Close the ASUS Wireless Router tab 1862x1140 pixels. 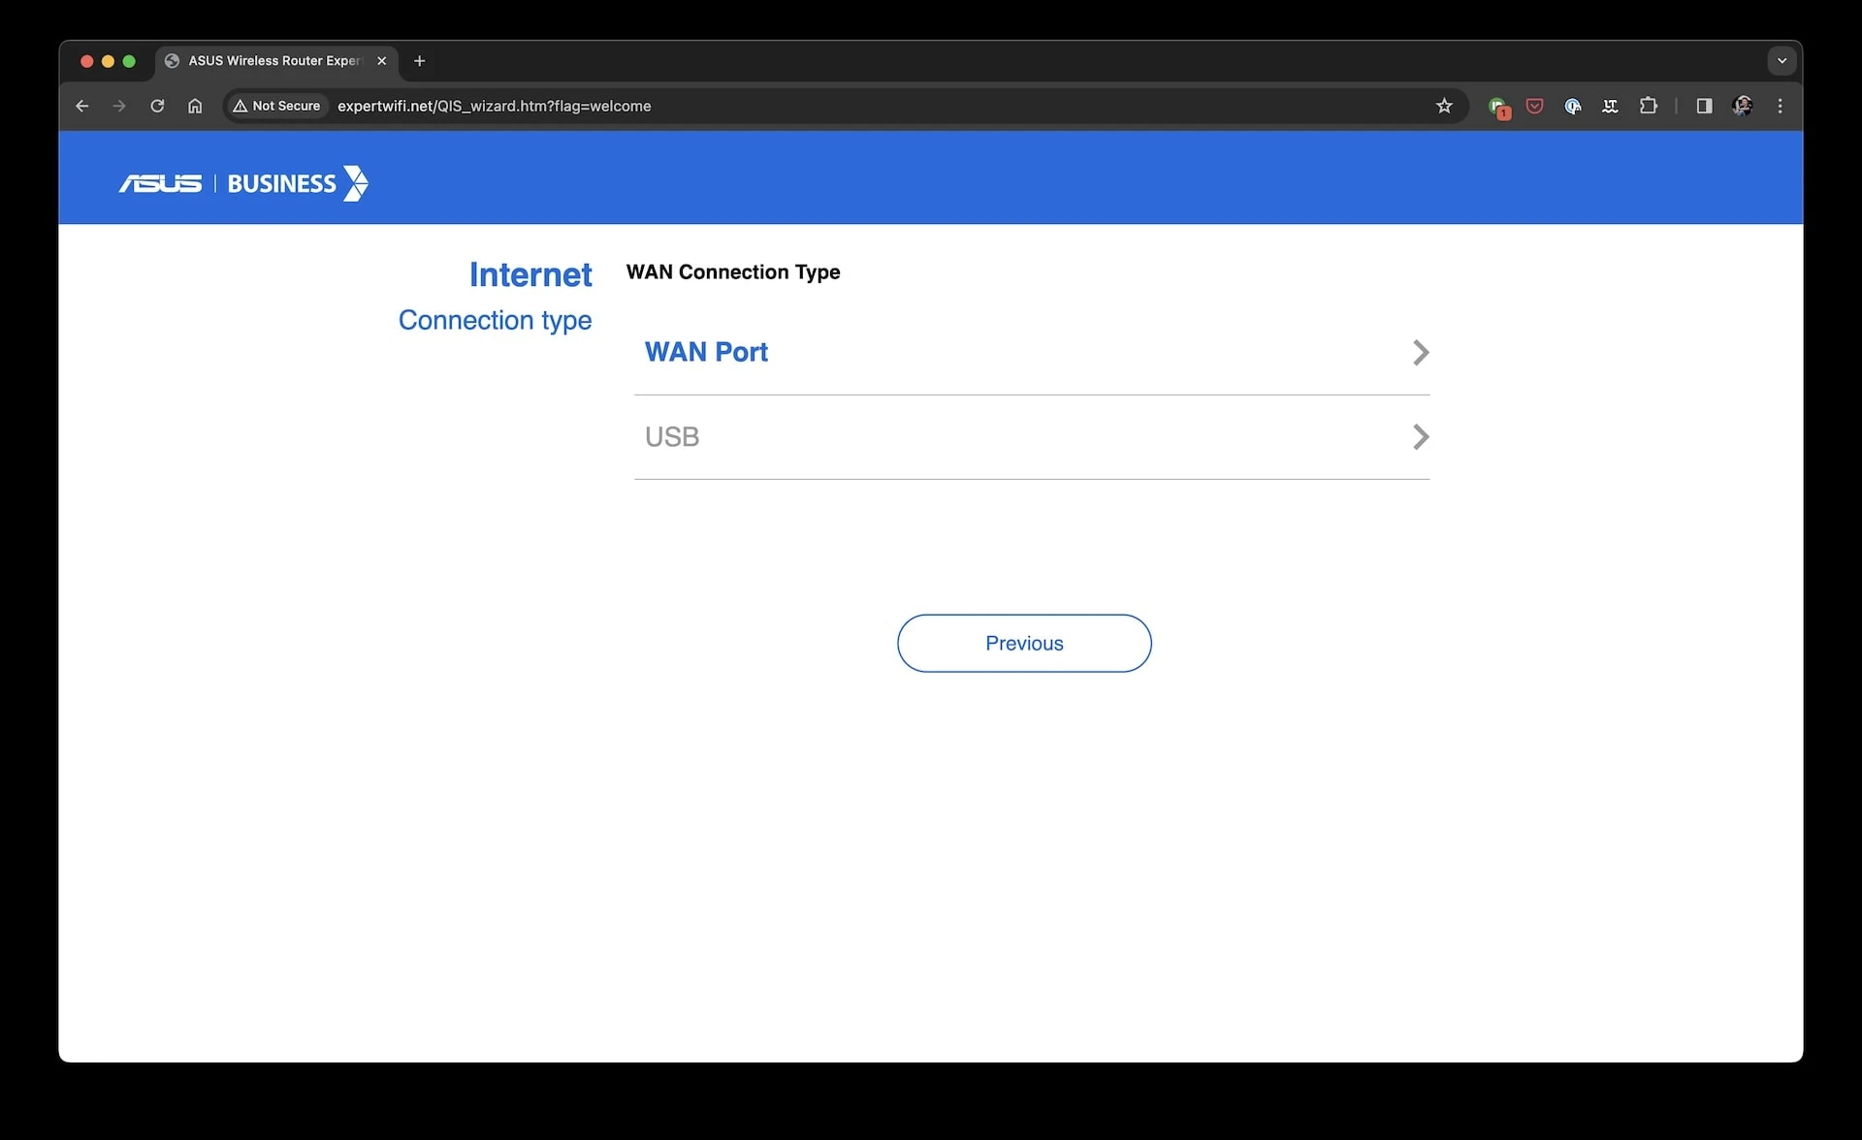click(x=382, y=61)
